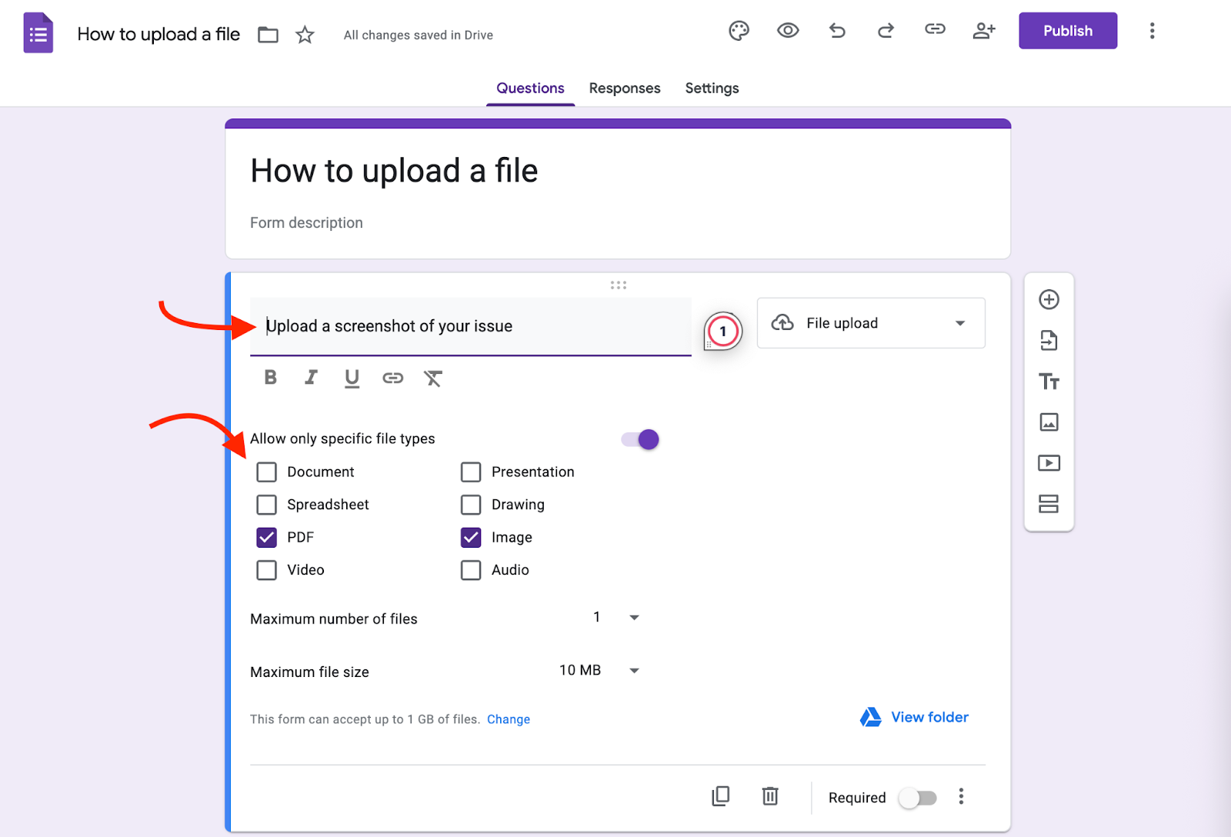The image size is (1231, 837).
Task: Enable the Required toggle
Action: click(x=918, y=798)
